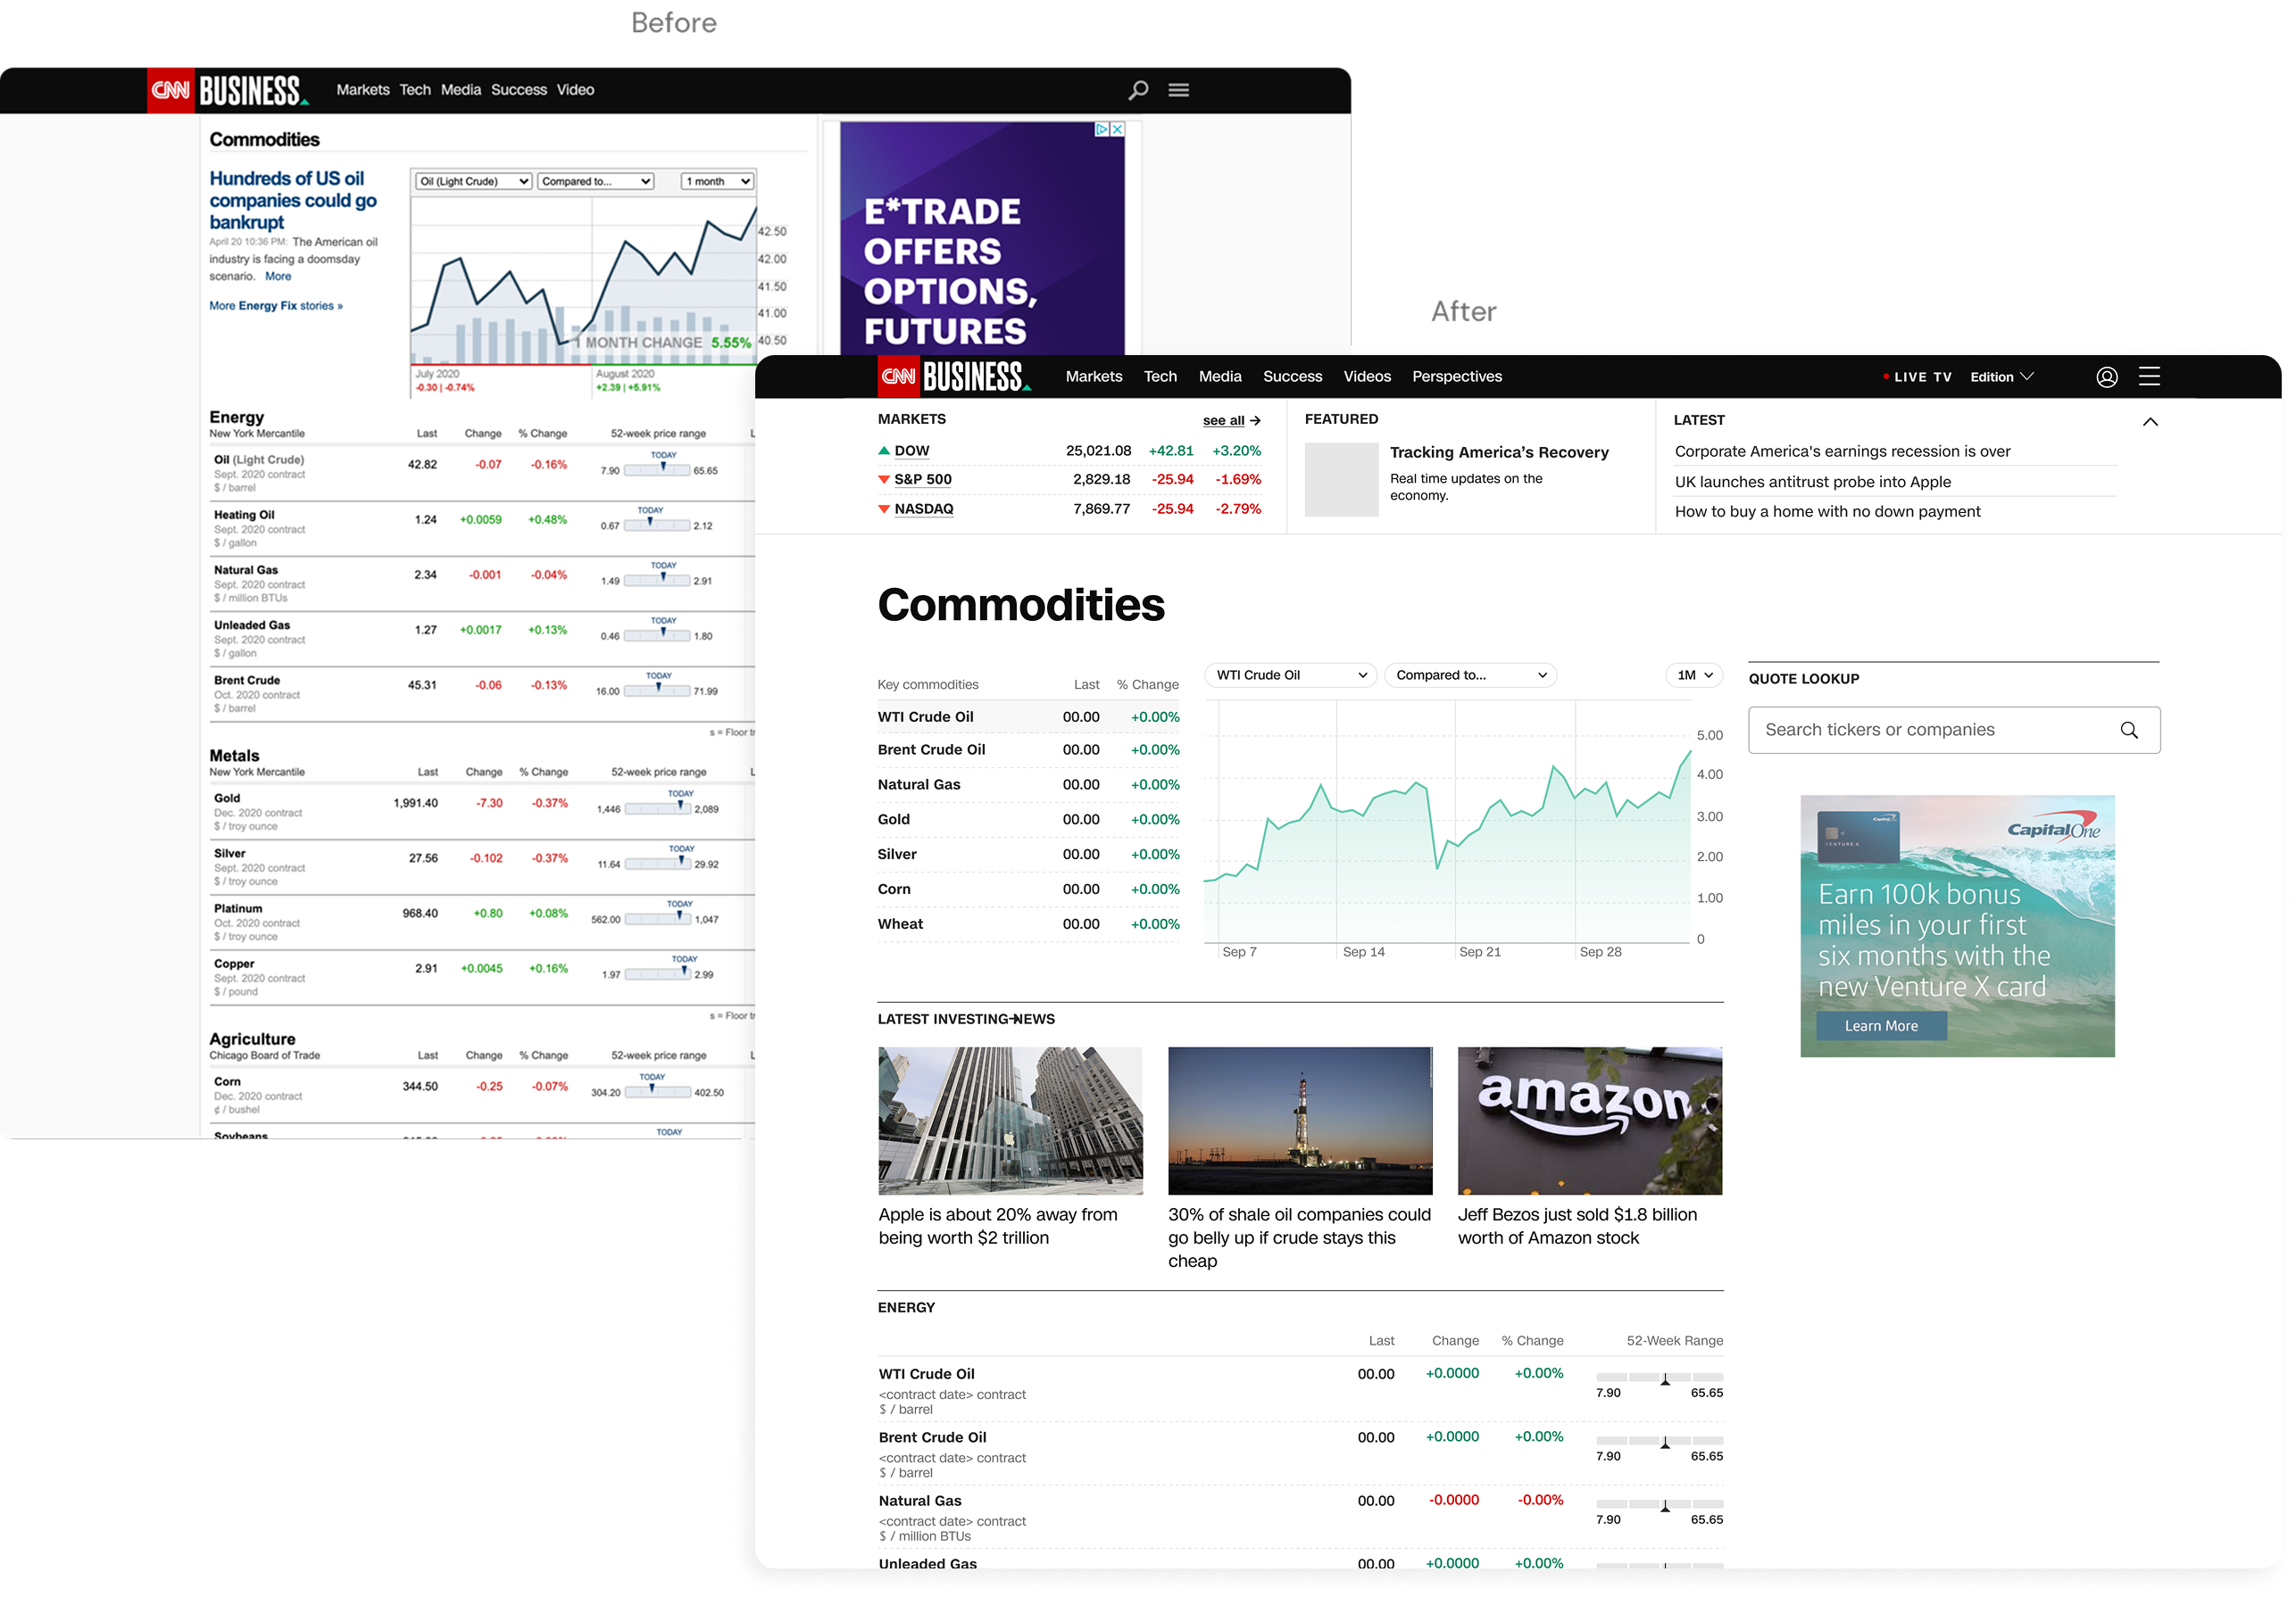Open Hundreds of US oil companies headline

click(292, 201)
